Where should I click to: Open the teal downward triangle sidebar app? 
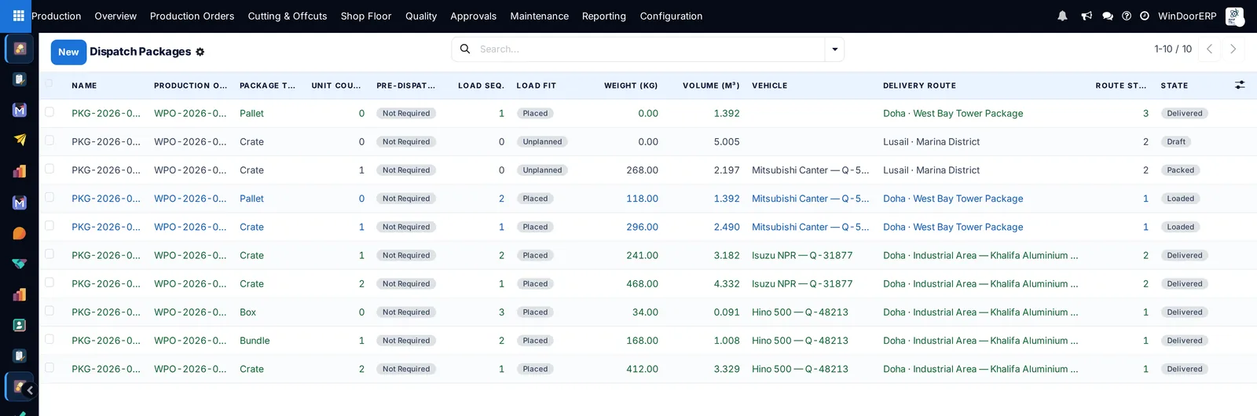click(x=20, y=264)
